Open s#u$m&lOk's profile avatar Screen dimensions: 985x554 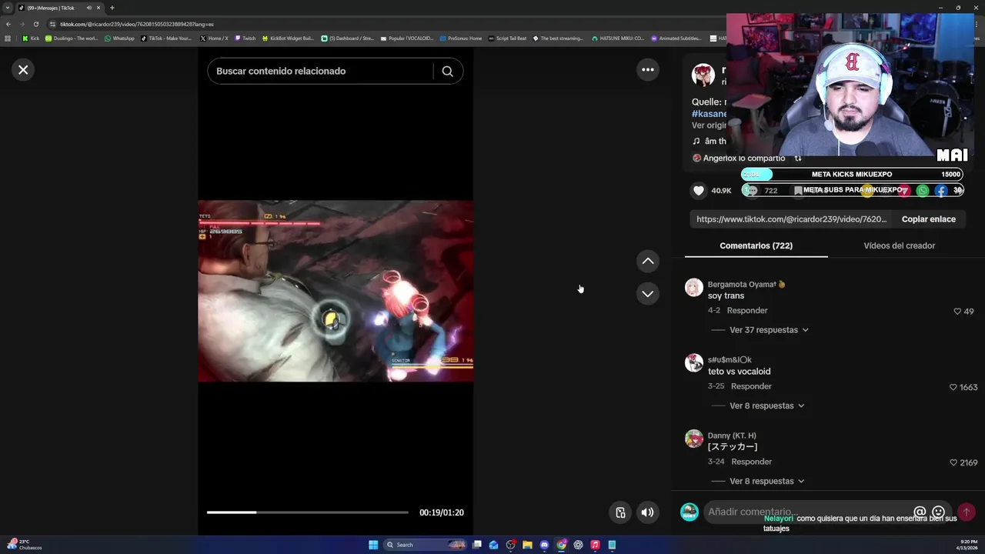click(694, 362)
